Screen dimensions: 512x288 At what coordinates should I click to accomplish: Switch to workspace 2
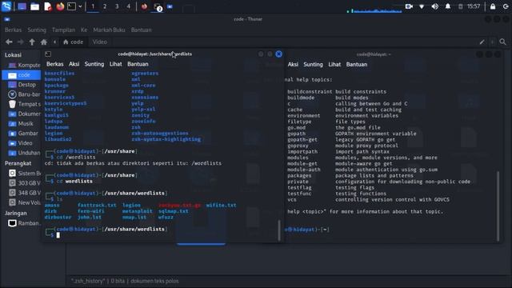point(105,6)
